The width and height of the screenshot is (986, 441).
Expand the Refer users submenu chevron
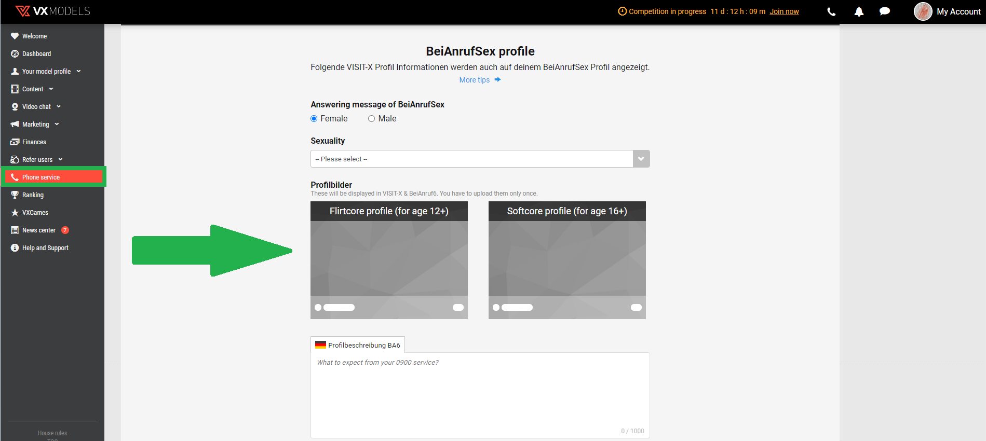coord(60,160)
